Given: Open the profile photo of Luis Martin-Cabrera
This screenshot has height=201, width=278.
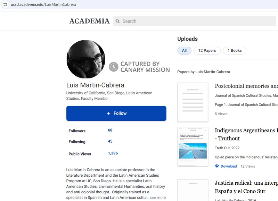Looking at the screenshot, I should pos(86,59).
